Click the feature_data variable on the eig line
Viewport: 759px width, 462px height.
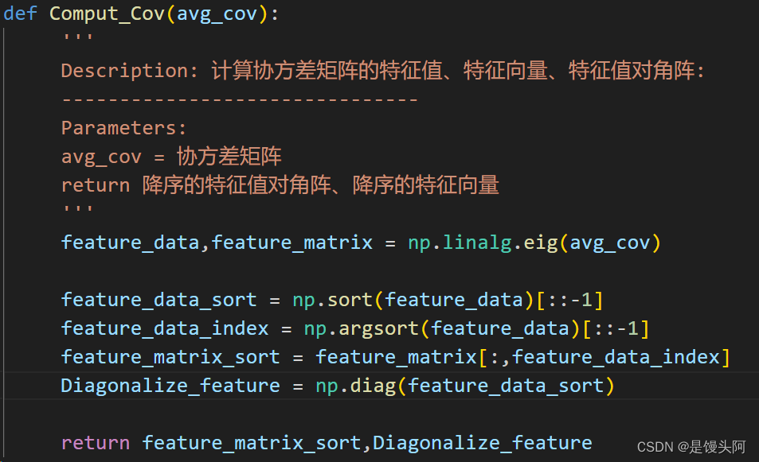pos(130,243)
